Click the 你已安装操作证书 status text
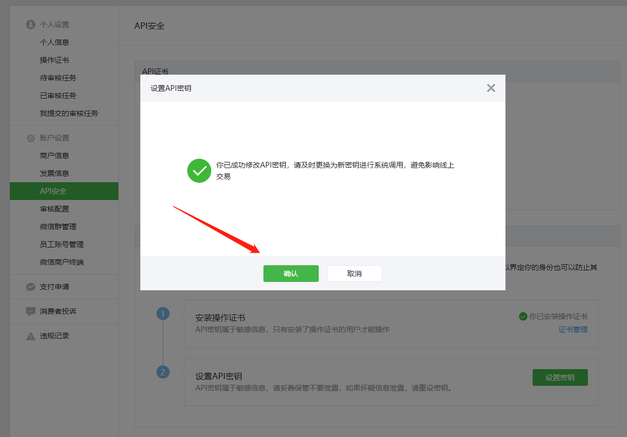The height and width of the screenshot is (437, 627). 558,316
